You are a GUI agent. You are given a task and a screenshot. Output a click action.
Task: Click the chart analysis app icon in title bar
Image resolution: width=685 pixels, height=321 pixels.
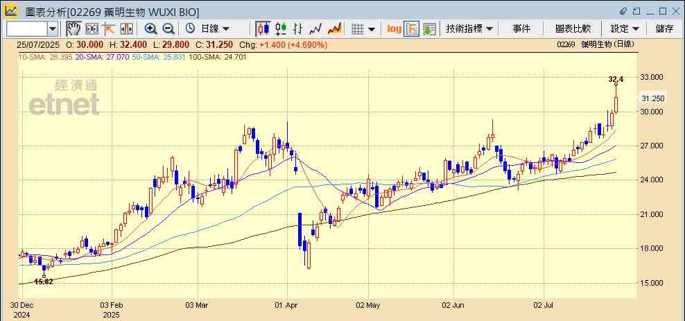click(x=11, y=10)
